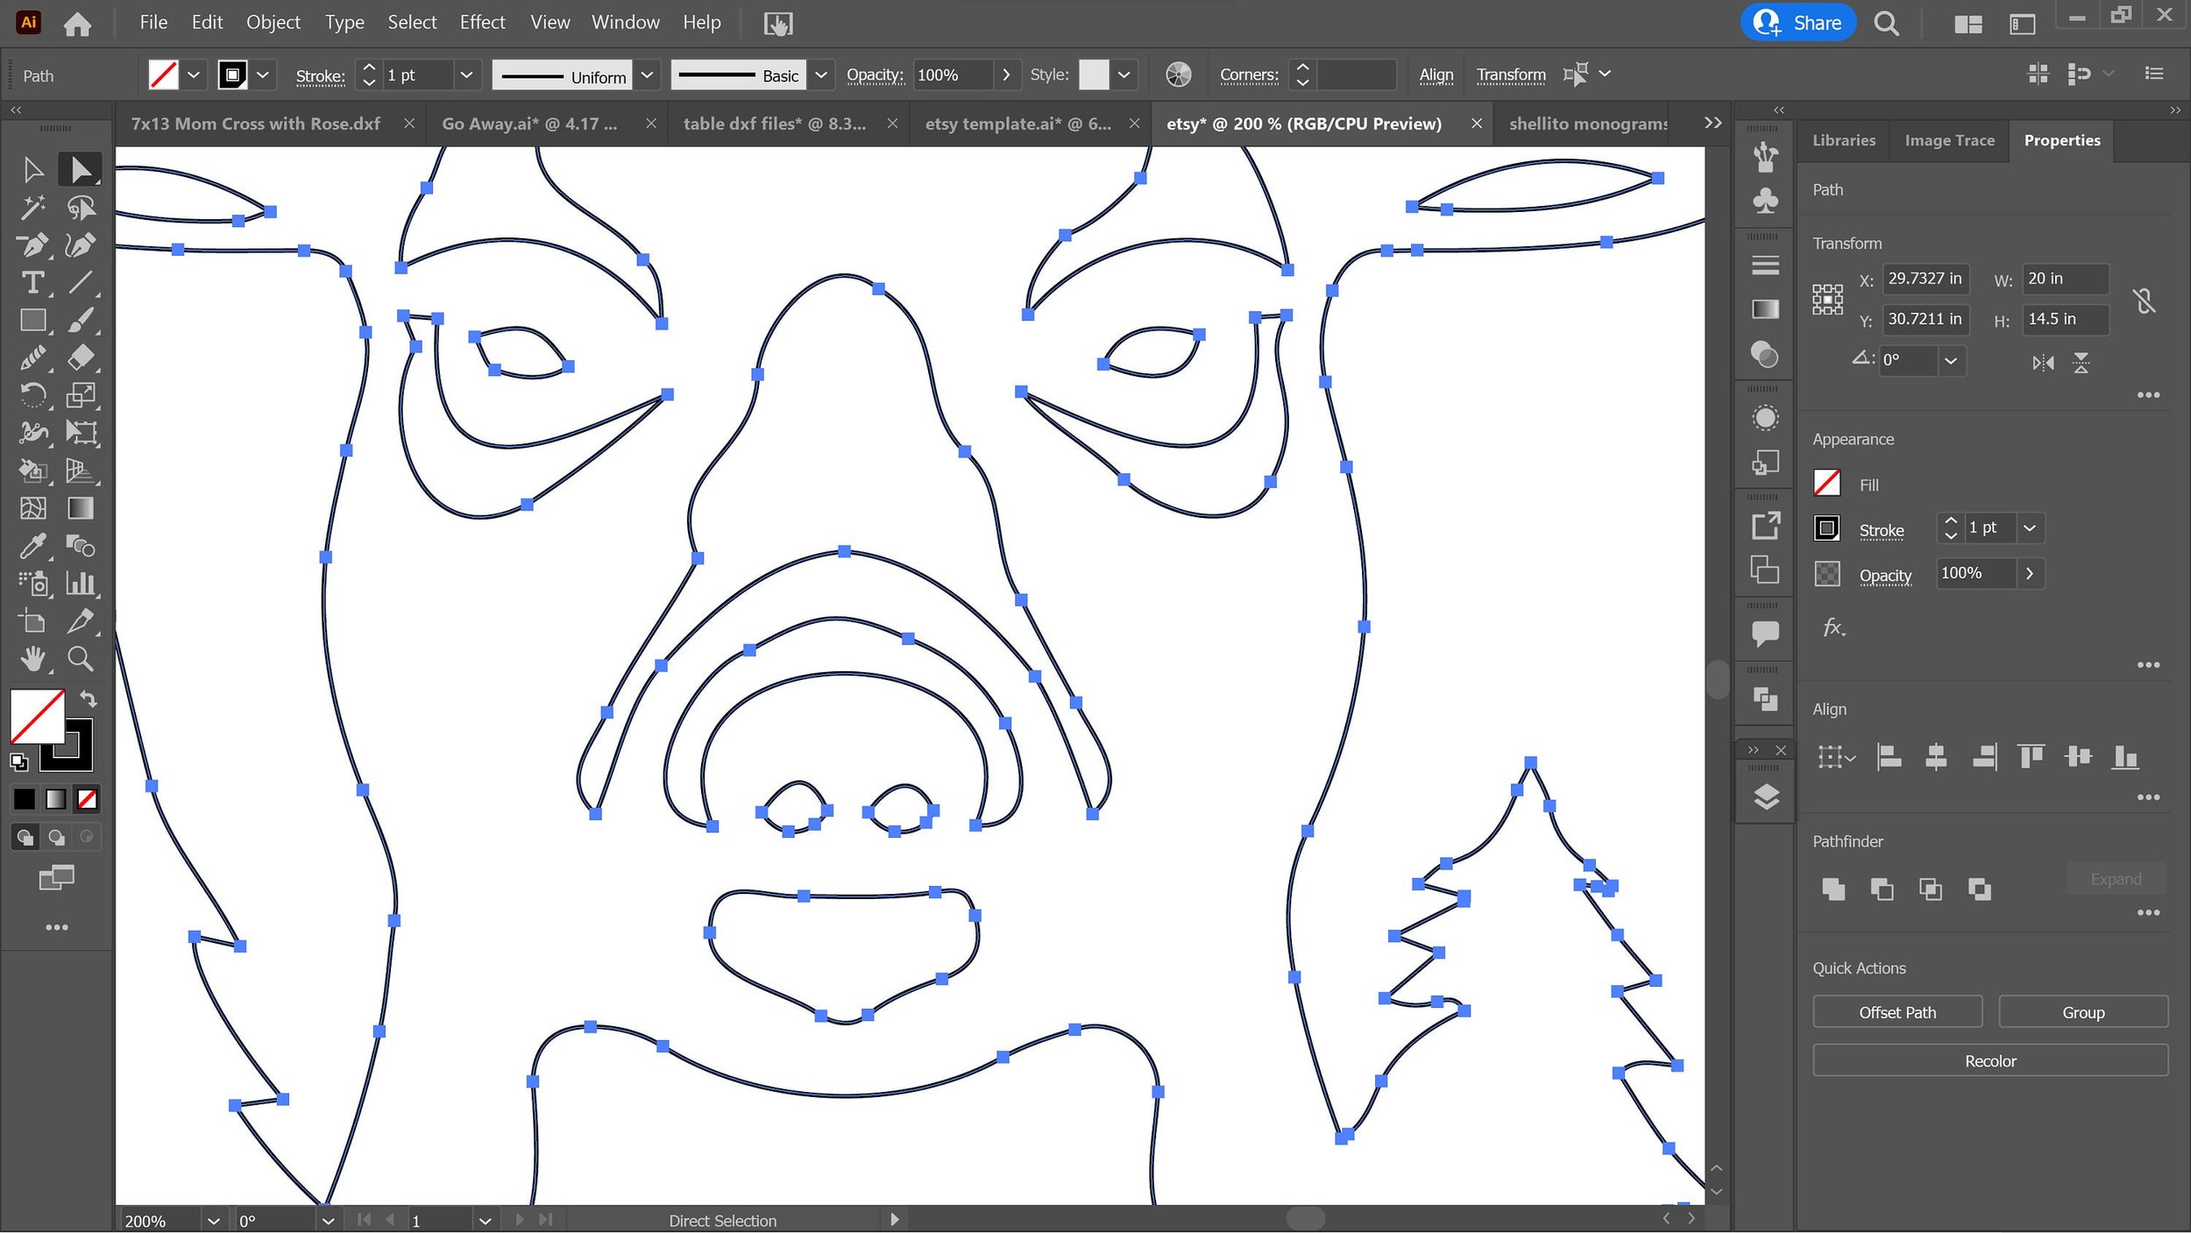
Task: Enable Draw Behind mode
Action: pos(56,837)
